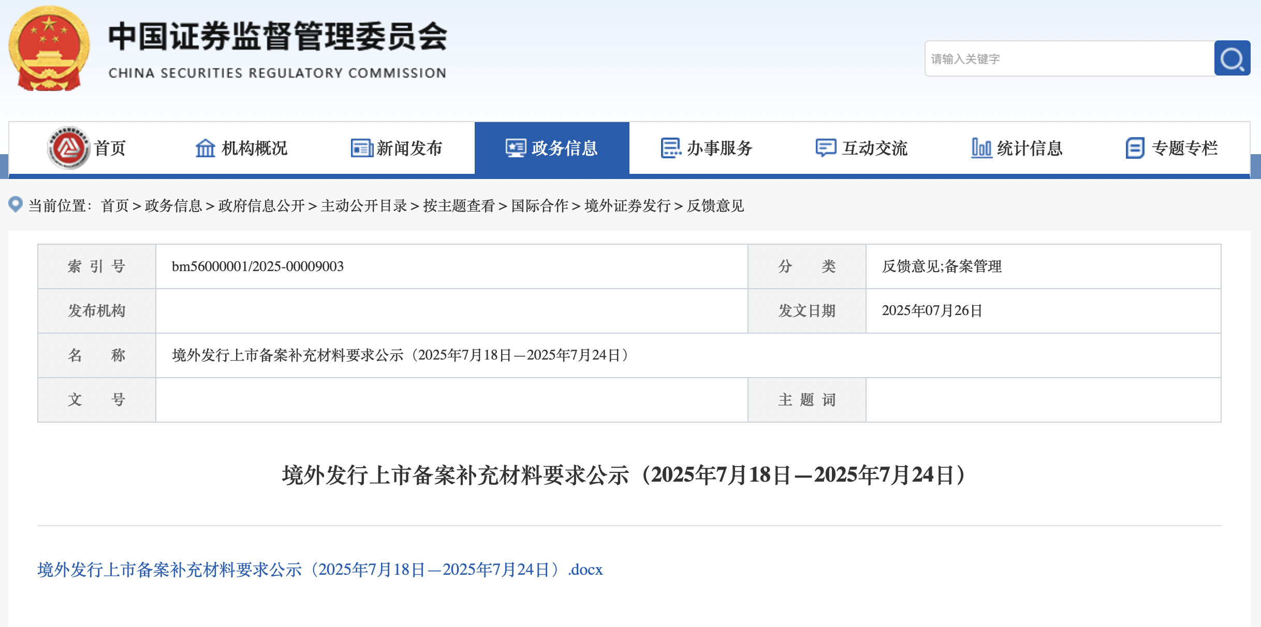Image resolution: width=1261 pixels, height=627 pixels.
Task: Click the speech bubble icon beside 互动交流
Action: pos(826,148)
